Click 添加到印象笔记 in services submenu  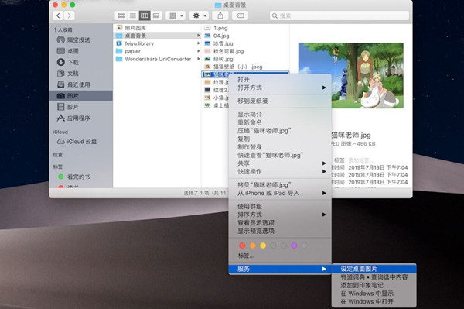(374, 285)
